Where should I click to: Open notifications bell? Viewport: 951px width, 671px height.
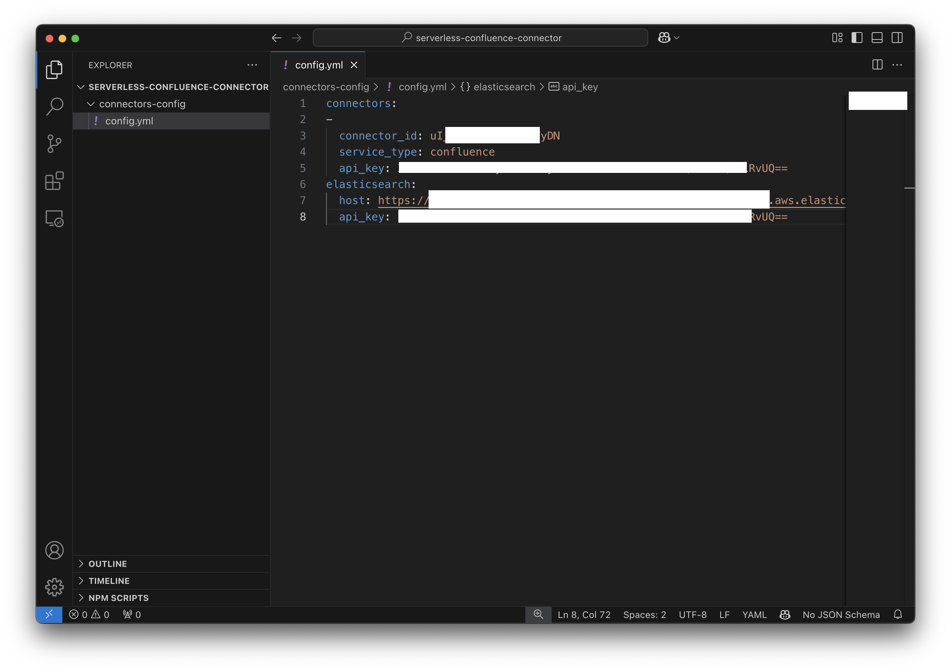click(898, 615)
